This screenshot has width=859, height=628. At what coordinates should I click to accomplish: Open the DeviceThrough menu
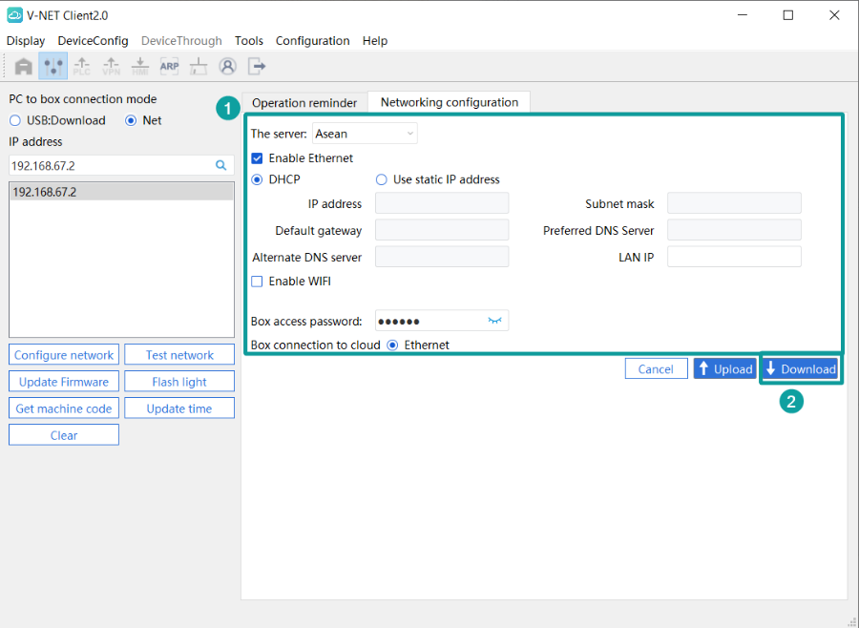(181, 41)
